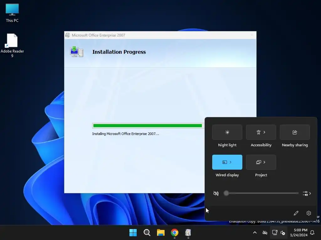The image size is (321, 240).
Task: Open all settings gear icon
Action: tap(309, 213)
